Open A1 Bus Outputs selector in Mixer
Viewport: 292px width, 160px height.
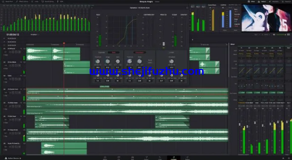tap(242, 93)
